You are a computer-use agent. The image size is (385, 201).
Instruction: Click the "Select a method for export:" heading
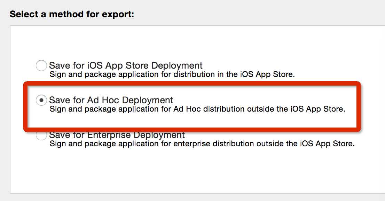pyautogui.click(x=72, y=14)
